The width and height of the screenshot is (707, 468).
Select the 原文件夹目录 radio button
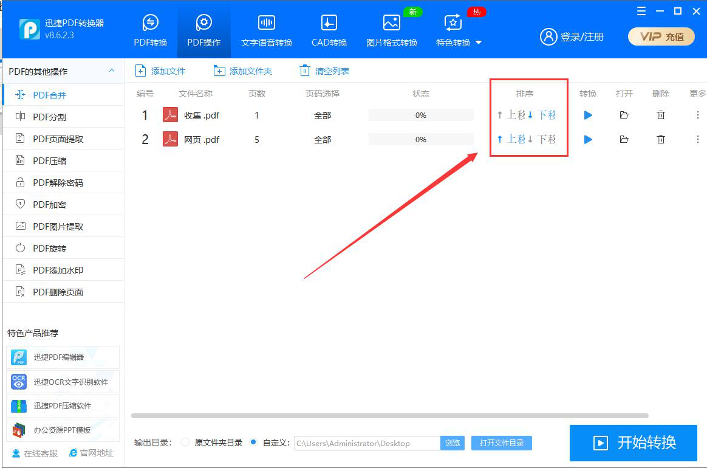click(x=185, y=442)
